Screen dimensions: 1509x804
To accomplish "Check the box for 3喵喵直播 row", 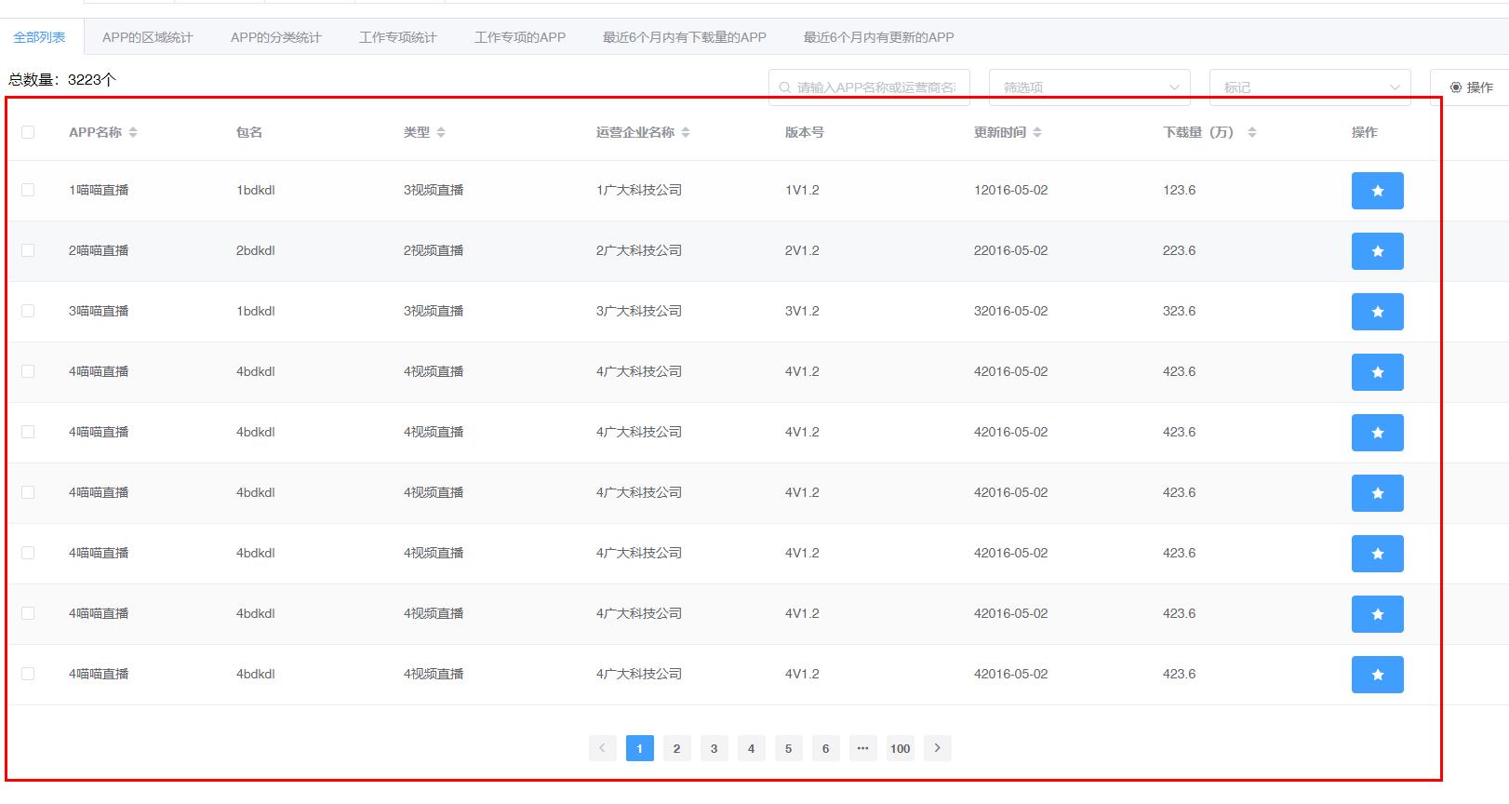I will tap(28, 311).
